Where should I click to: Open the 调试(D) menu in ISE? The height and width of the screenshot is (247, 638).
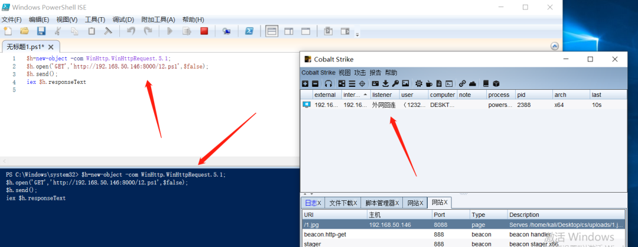pyautogui.click(x=123, y=19)
